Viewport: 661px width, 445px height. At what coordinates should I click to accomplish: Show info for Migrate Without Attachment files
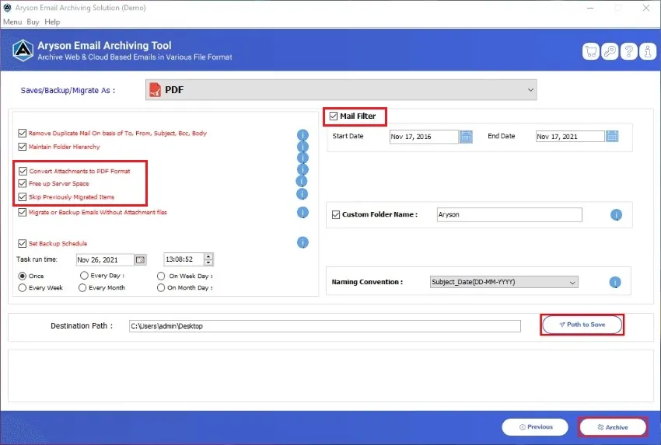click(303, 213)
